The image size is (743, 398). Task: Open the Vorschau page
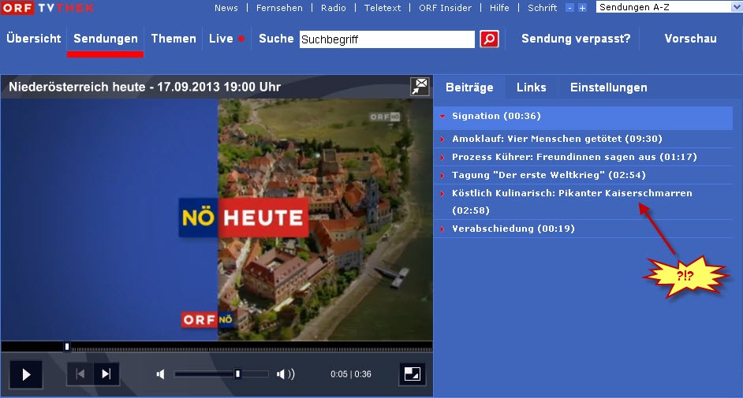(x=690, y=39)
